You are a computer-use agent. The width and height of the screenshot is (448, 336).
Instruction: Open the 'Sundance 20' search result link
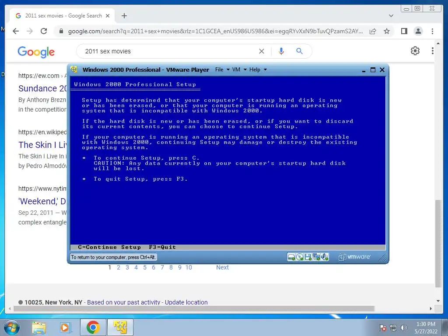tap(42, 88)
